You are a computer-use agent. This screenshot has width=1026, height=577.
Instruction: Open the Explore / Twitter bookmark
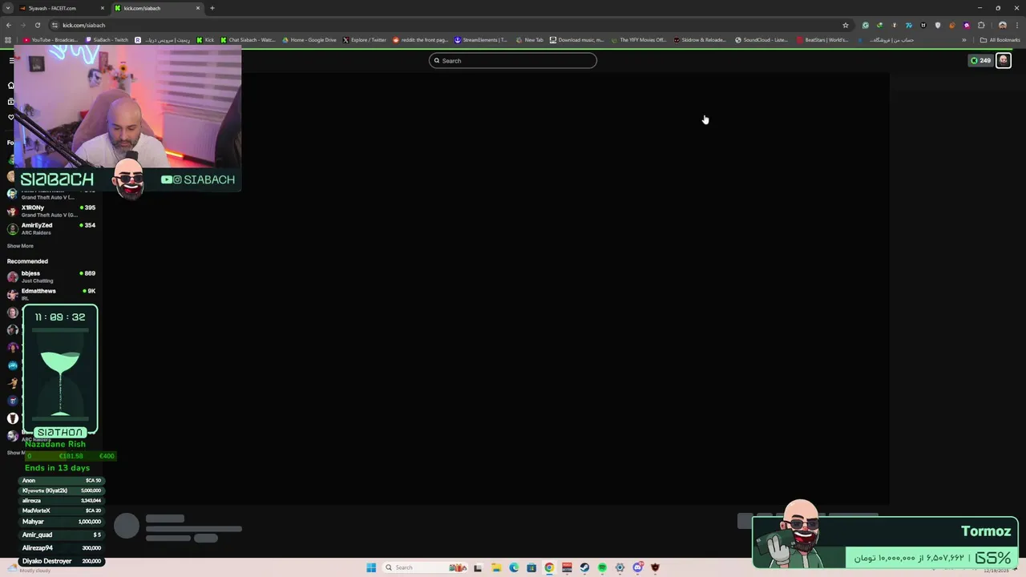tap(365, 39)
